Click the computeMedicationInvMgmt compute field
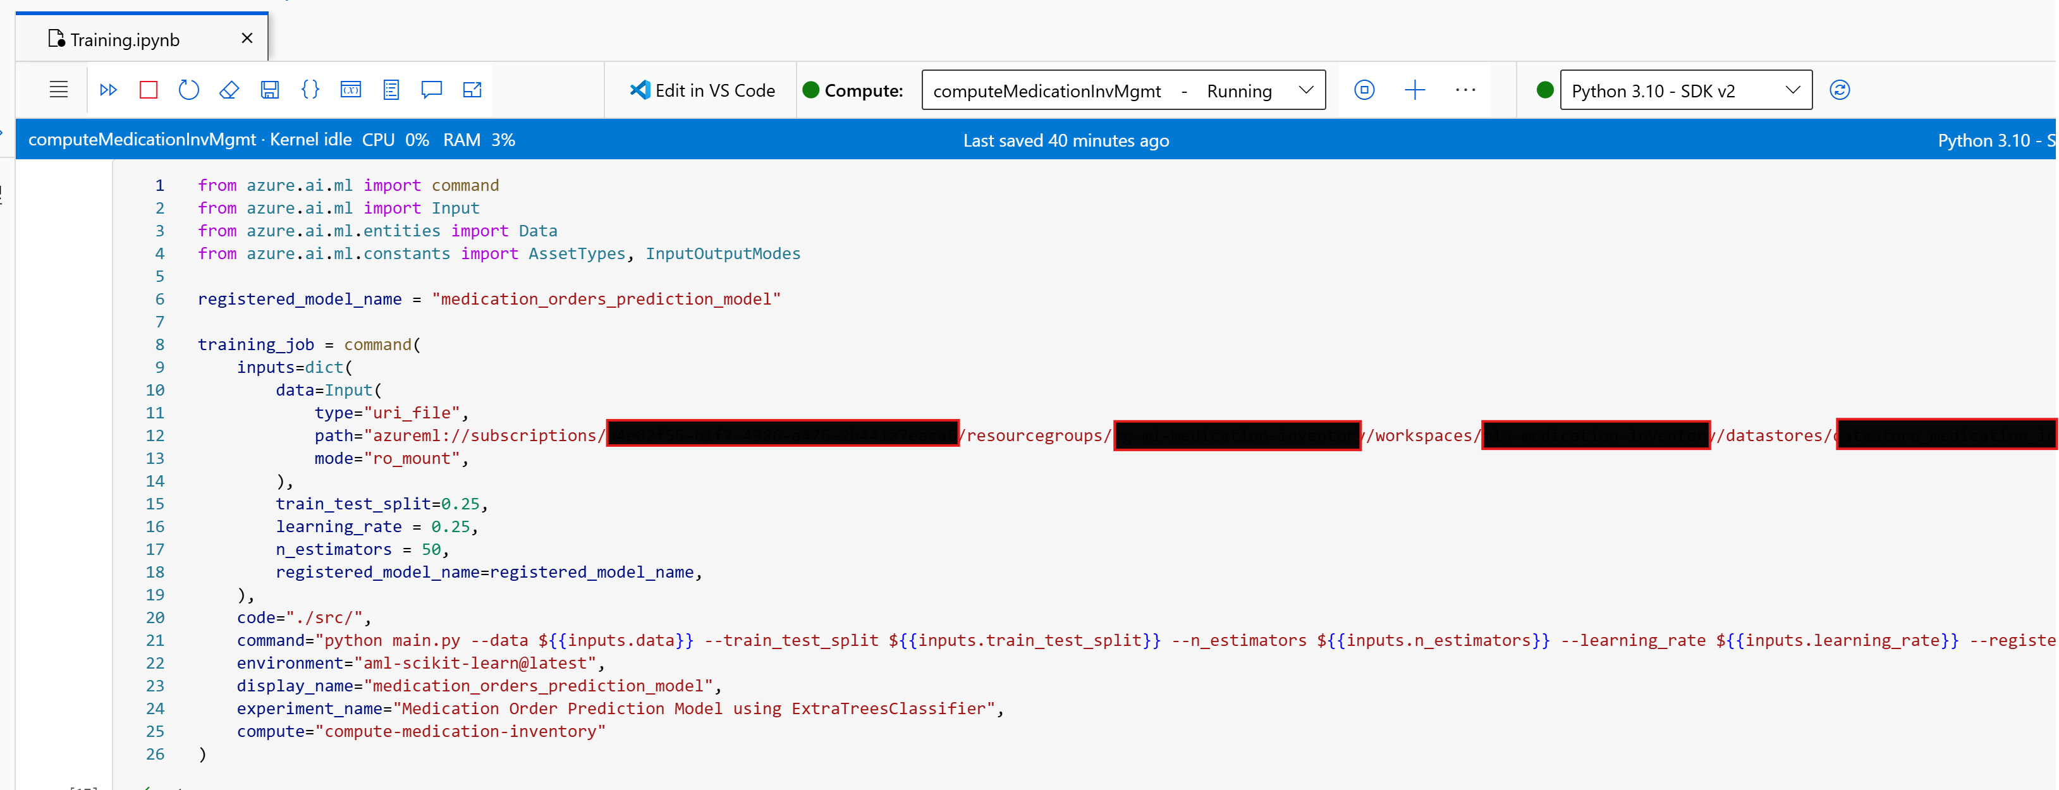 (x=1047, y=90)
